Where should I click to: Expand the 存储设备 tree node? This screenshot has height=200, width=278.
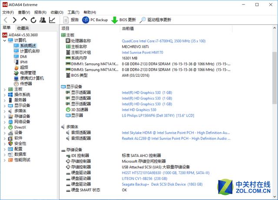(x=5, y=117)
